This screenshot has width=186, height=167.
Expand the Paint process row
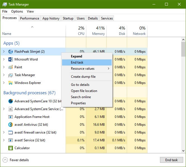(x=4, y=67)
